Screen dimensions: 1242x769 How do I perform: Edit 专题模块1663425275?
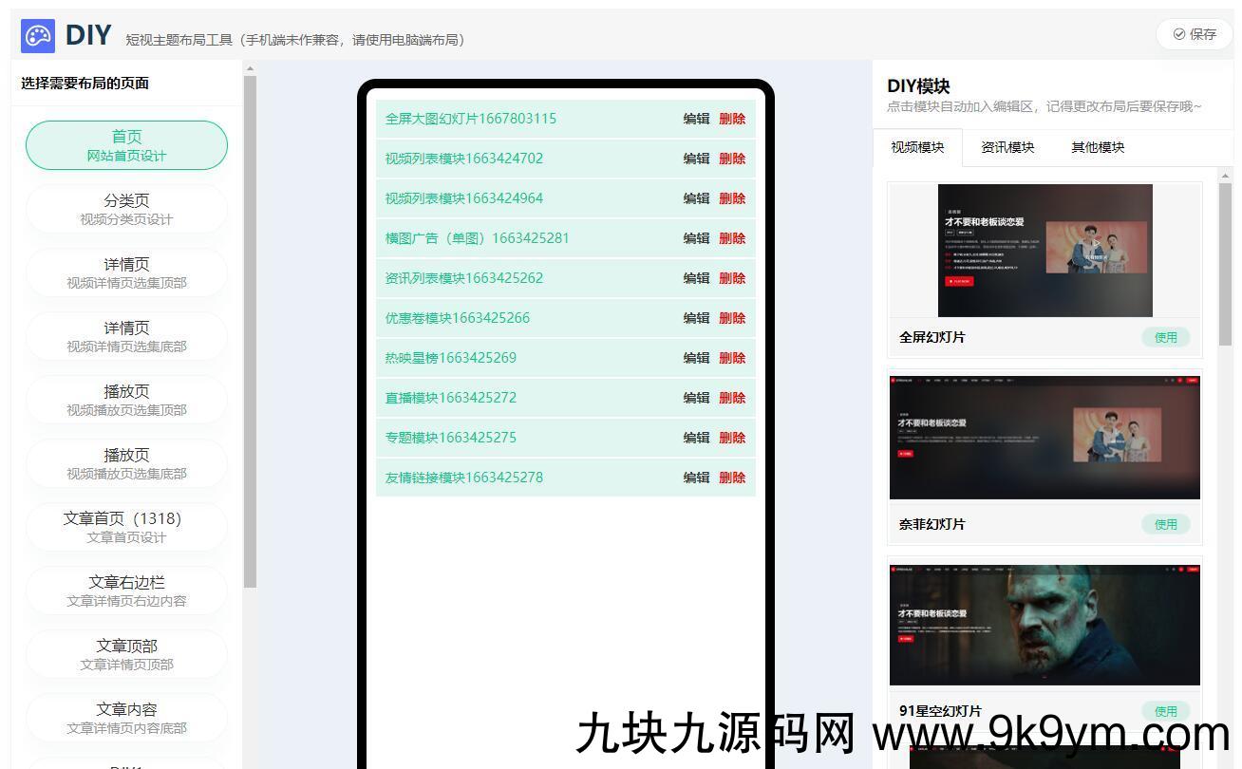[696, 438]
